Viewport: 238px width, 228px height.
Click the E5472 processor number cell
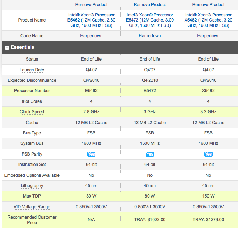click(150, 91)
